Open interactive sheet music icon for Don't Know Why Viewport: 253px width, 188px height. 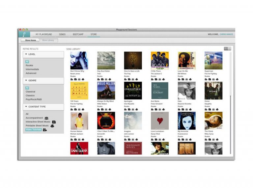pos(75,79)
